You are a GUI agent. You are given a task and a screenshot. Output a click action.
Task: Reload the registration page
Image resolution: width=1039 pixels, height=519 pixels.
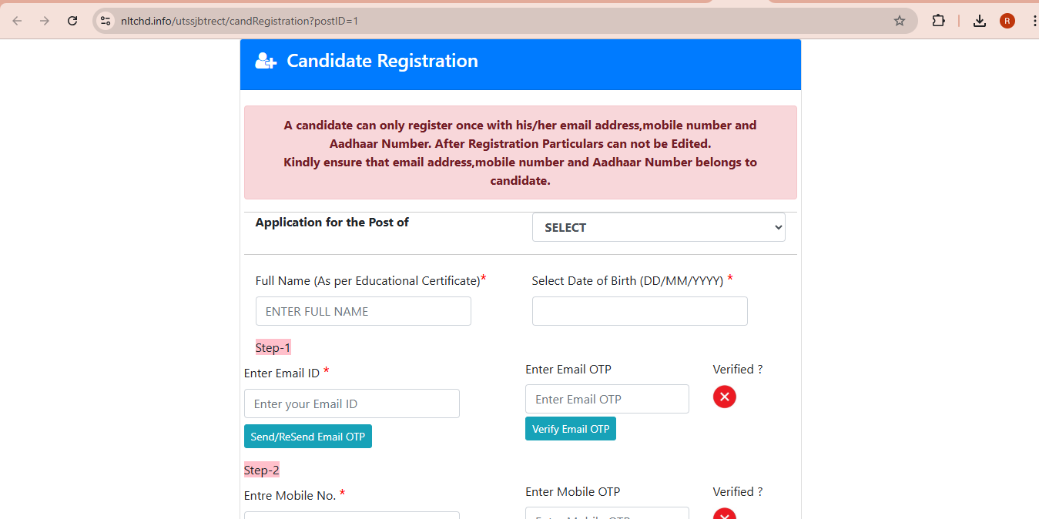pyautogui.click(x=72, y=21)
